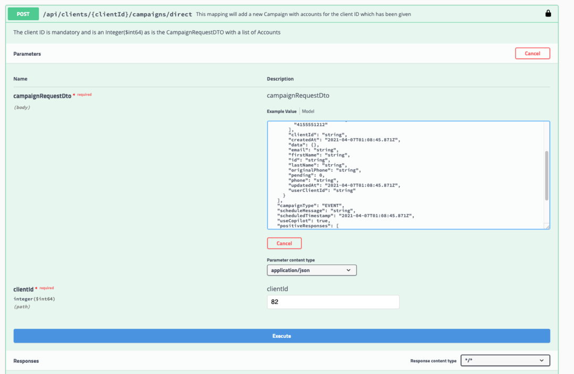Viewport: 574px width, 374px height.
Task: Click the clientId path parameter label
Action: [x=24, y=288]
